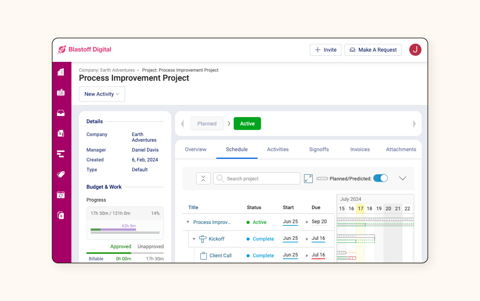
Task: Switch to the Activities tab
Action: 278,149
